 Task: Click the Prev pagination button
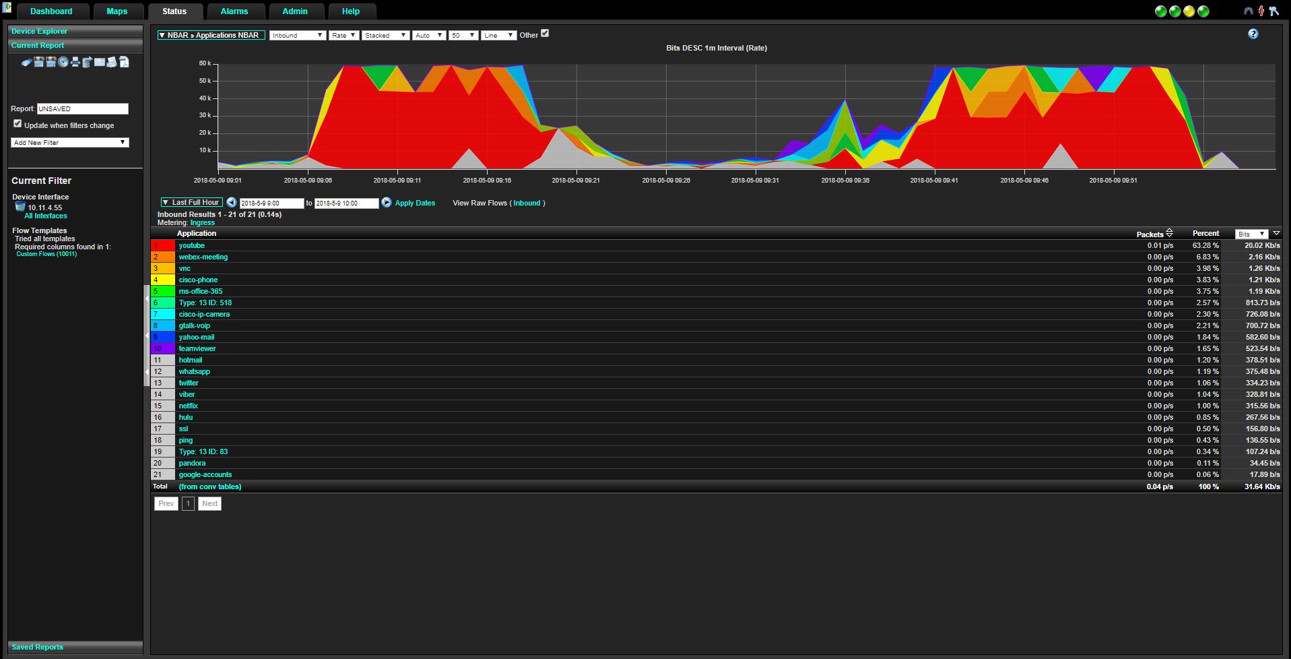pyautogui.click(x=166, y=503)
